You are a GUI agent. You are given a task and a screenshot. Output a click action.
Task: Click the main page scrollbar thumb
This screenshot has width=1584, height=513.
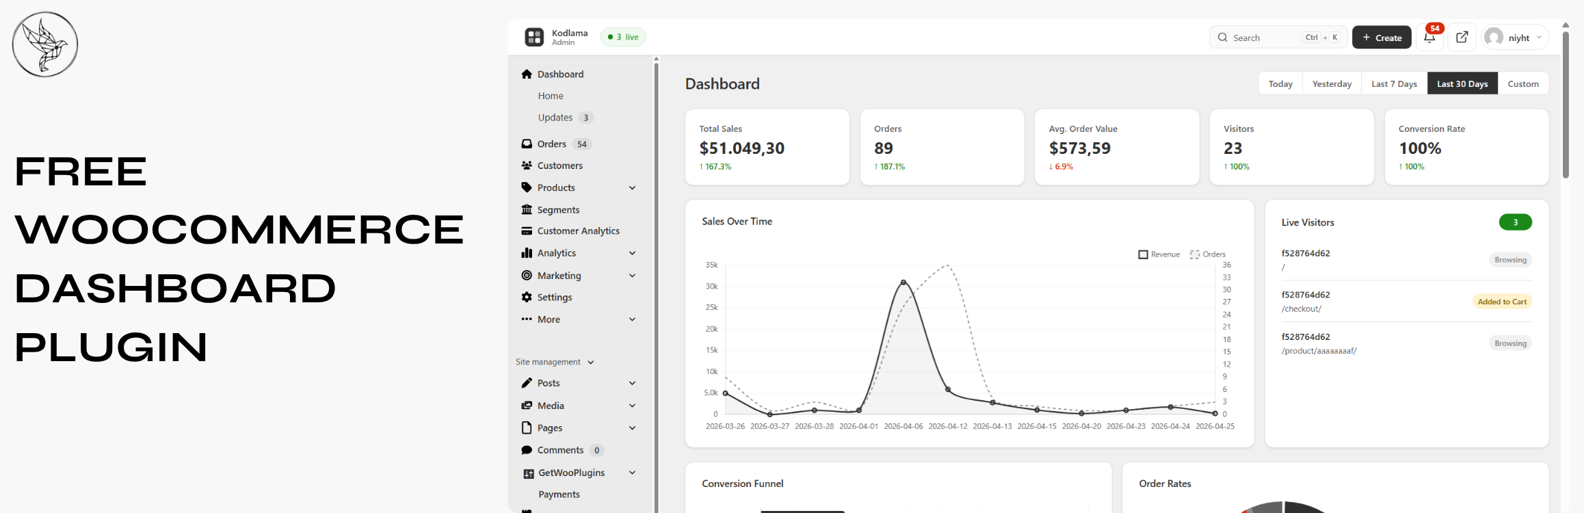point(1566,104)
